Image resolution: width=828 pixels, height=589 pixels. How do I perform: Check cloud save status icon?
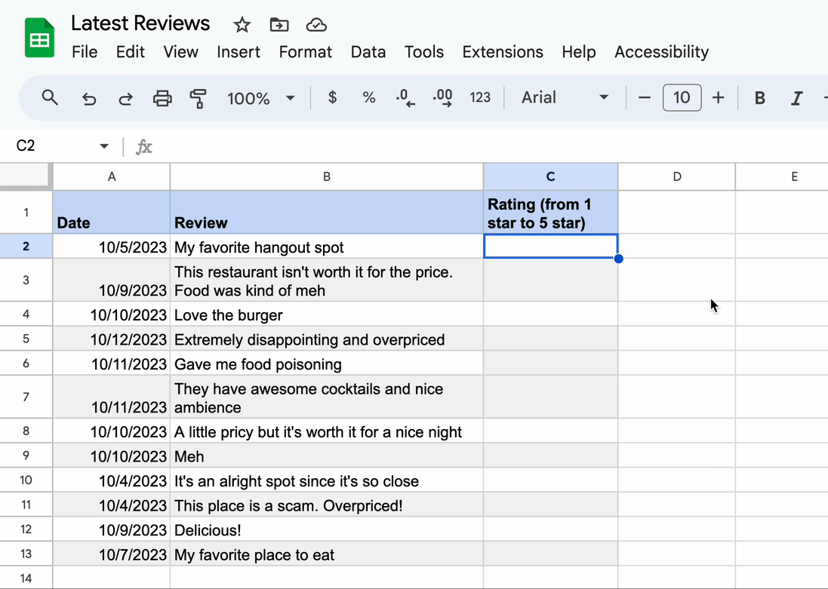(316, 25)
